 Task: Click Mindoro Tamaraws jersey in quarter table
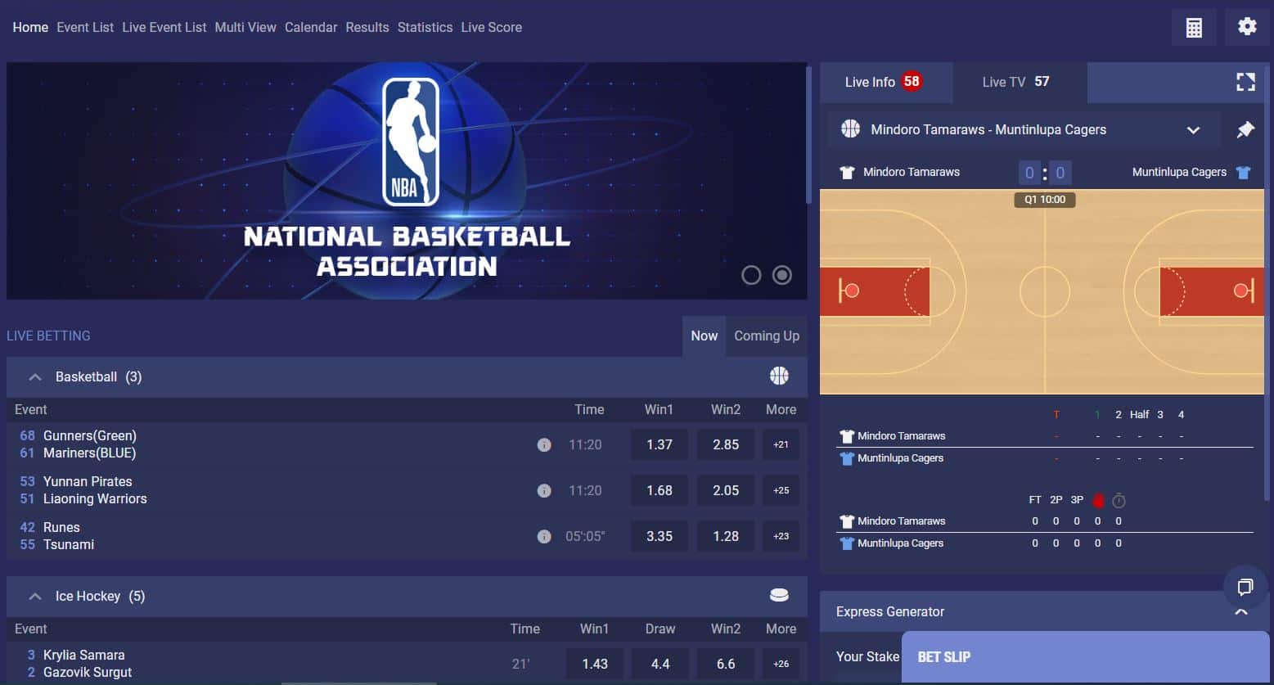tap(847, 436)
